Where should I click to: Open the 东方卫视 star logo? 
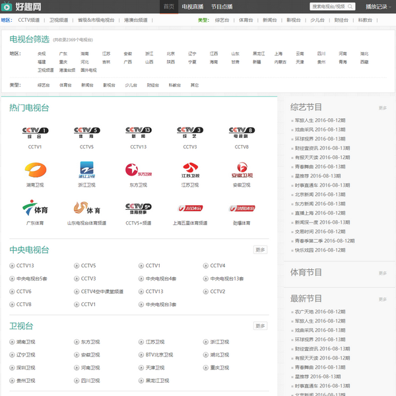(x=138, y=170)
